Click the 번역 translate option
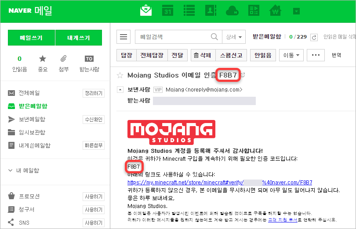 coord(336,55)
